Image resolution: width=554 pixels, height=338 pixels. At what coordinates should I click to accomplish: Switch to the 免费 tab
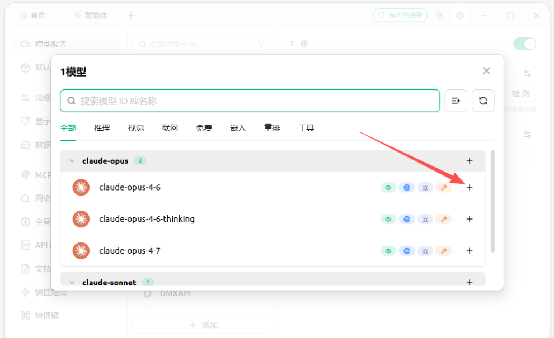tap(204, 128)
